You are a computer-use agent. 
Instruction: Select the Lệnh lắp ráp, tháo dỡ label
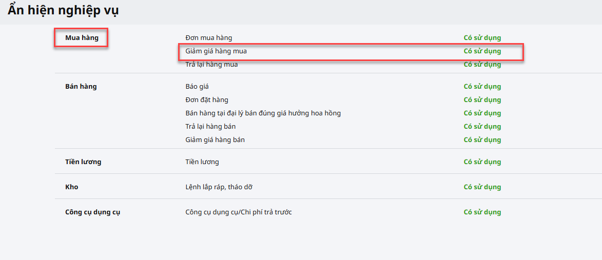[x=219, y=187]
